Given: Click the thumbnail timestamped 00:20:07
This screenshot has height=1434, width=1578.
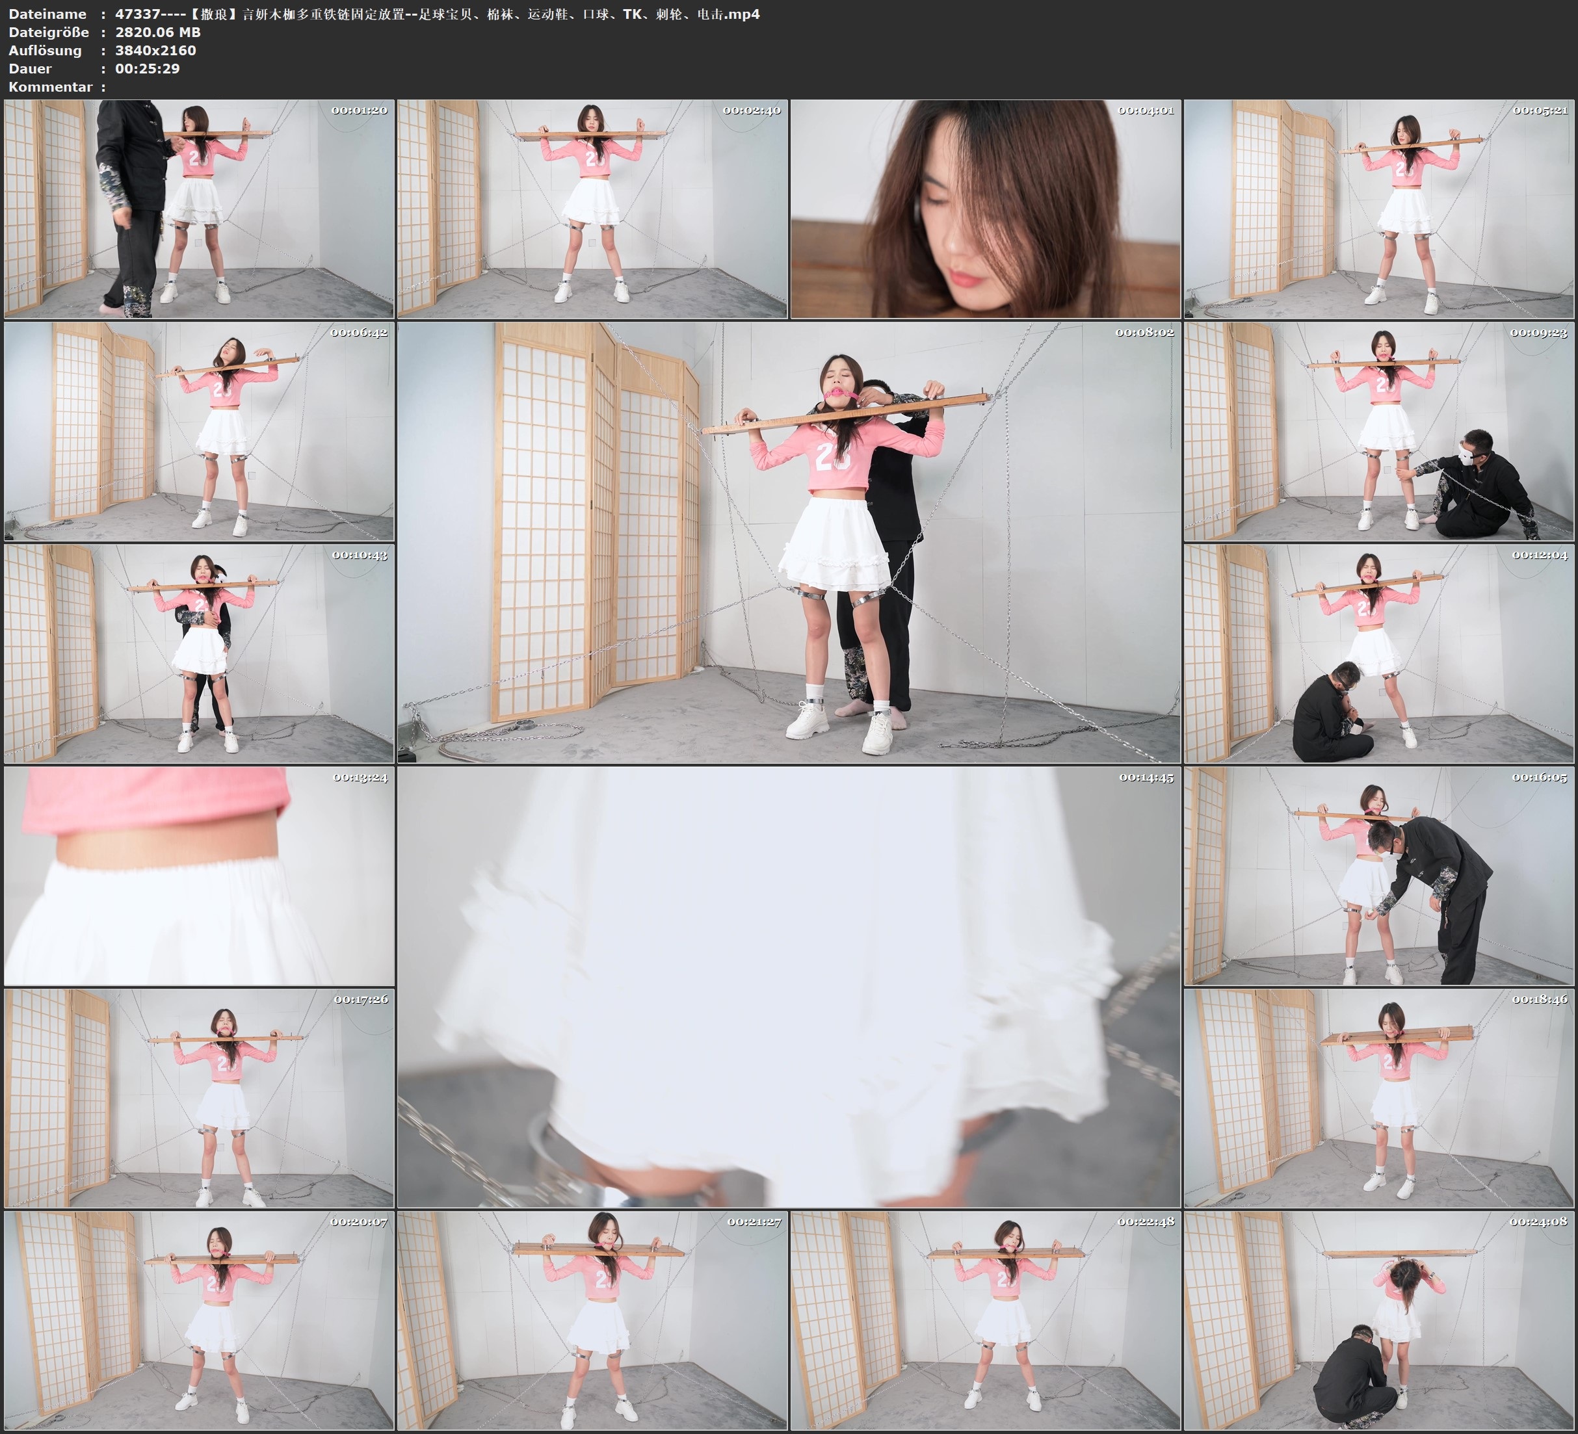Looking at the screenshot, I should tap(199, 1320).
